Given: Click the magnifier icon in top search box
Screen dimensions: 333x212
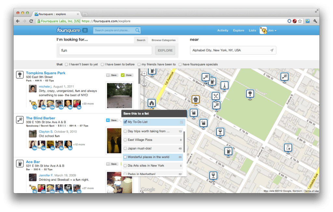Looking at the screenshot, I should point(138,30).
